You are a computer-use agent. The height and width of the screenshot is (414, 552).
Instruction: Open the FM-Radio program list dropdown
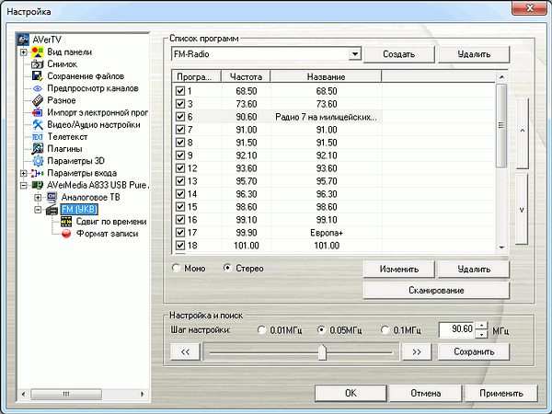click(x=354, y=54)
